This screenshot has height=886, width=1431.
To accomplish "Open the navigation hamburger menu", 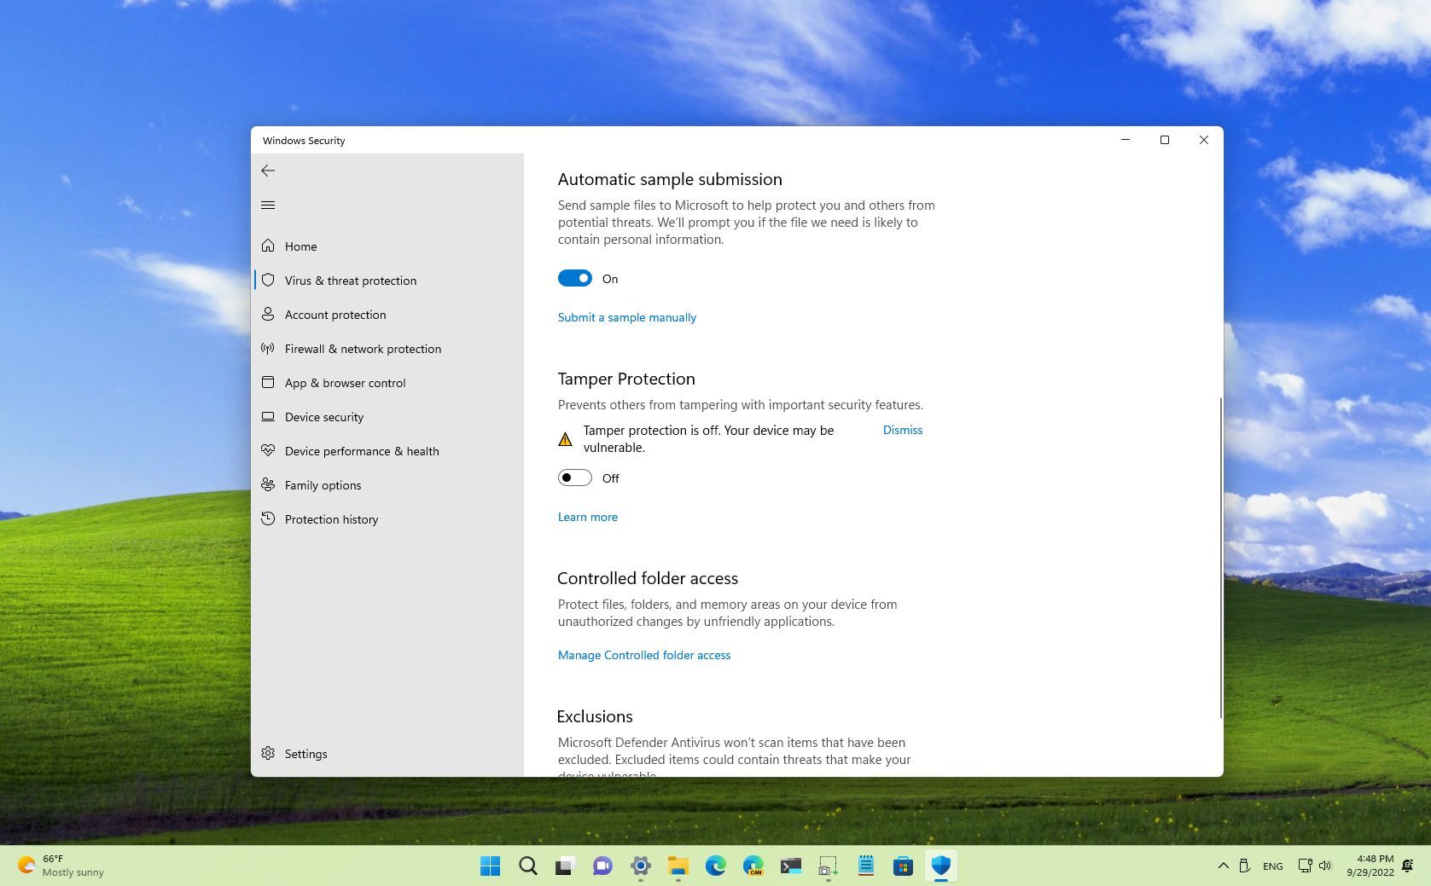I will (268, 205).
